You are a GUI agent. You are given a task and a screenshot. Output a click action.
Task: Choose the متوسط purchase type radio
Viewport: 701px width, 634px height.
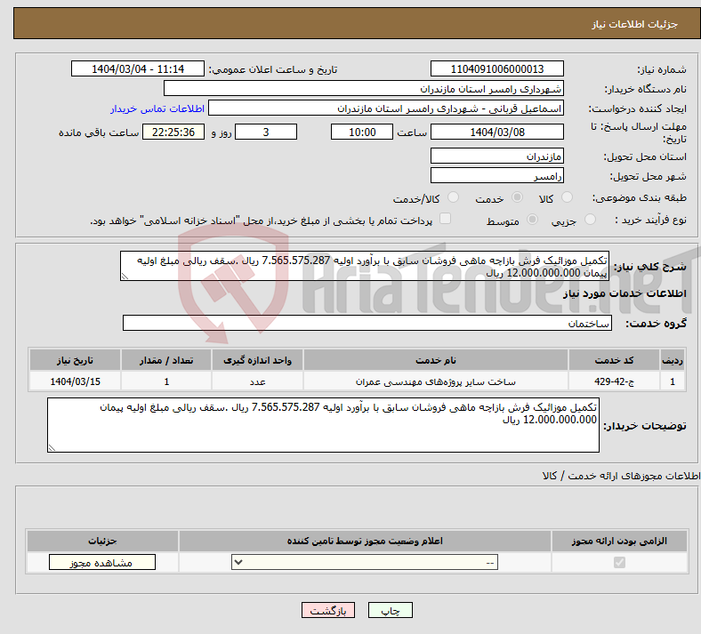coord(533,219)
